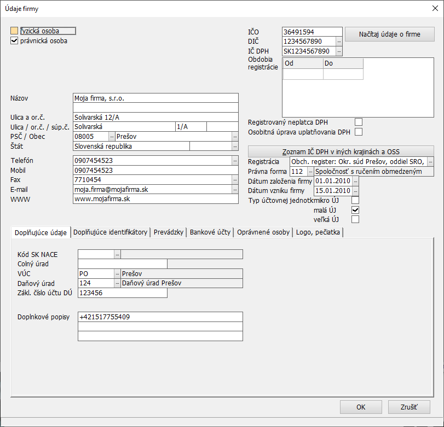Viewport: 444px width, 427px height.
Task: Enable the fyzická osoba checkbox
Action: 15,31
